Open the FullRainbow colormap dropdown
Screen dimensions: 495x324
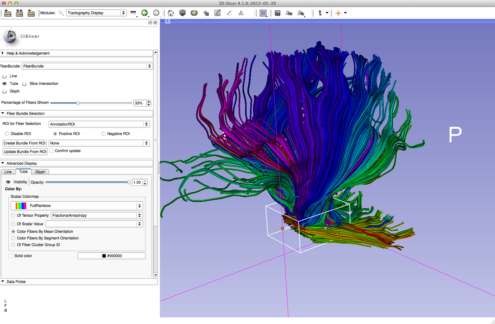[77, 206]
